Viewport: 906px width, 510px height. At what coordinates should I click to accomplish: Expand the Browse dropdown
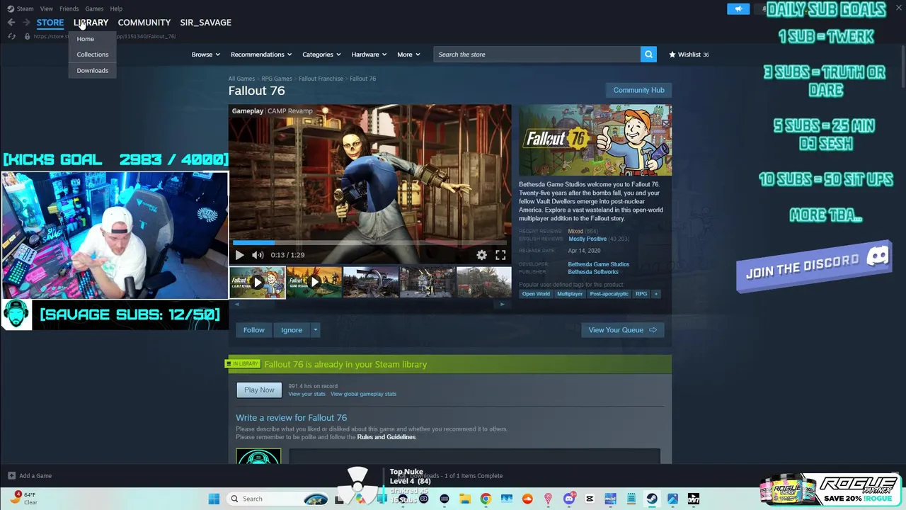coord(205,55)
